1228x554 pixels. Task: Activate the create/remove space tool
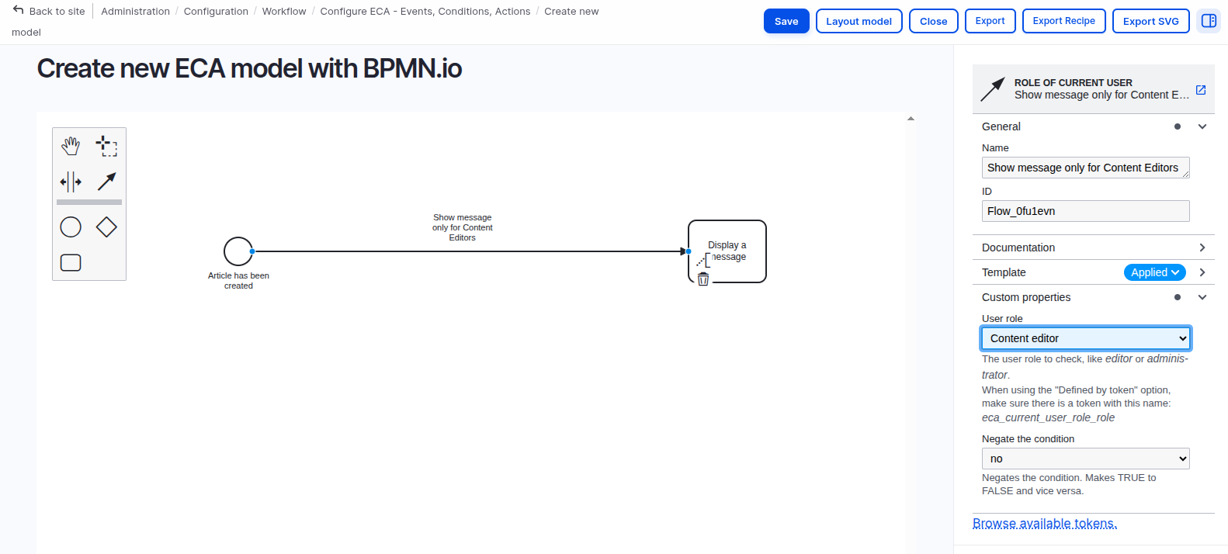coord(71,182)
